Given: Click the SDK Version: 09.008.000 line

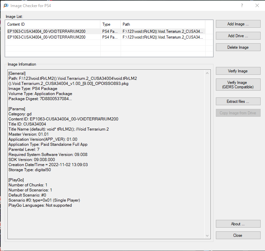Looking at the screenshot, I should [32, 159].
